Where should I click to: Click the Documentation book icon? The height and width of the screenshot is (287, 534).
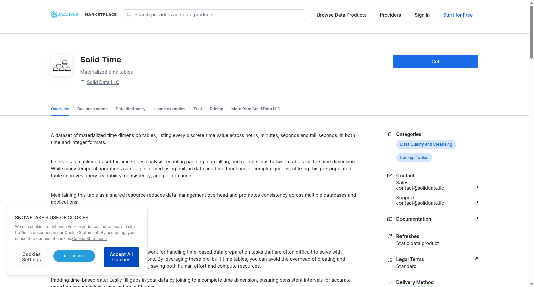click(390, 219)
